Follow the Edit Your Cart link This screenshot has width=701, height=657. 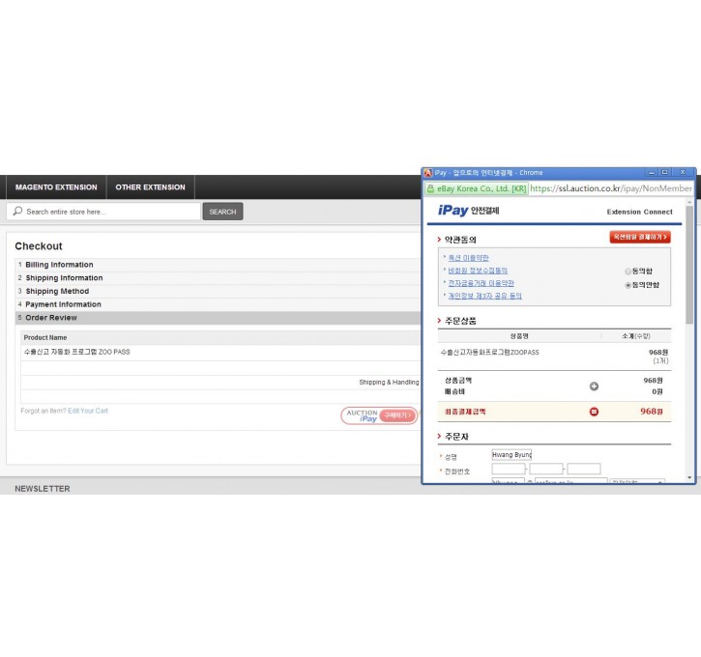[88, 411]
